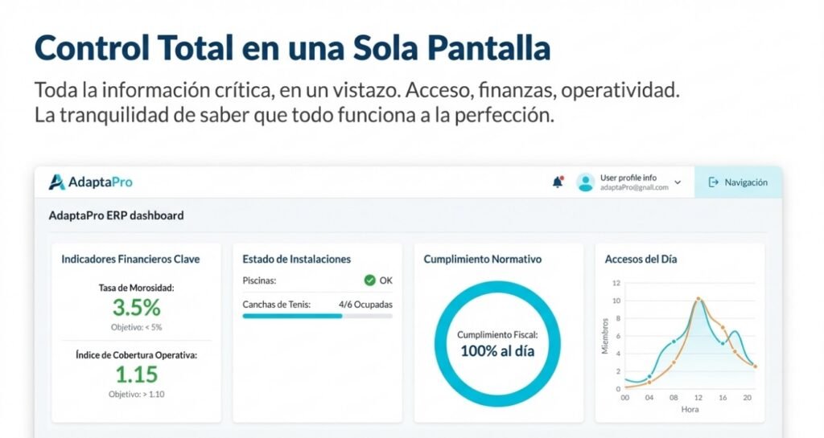Click the Navegación exit arrow icon

point(713,182)
